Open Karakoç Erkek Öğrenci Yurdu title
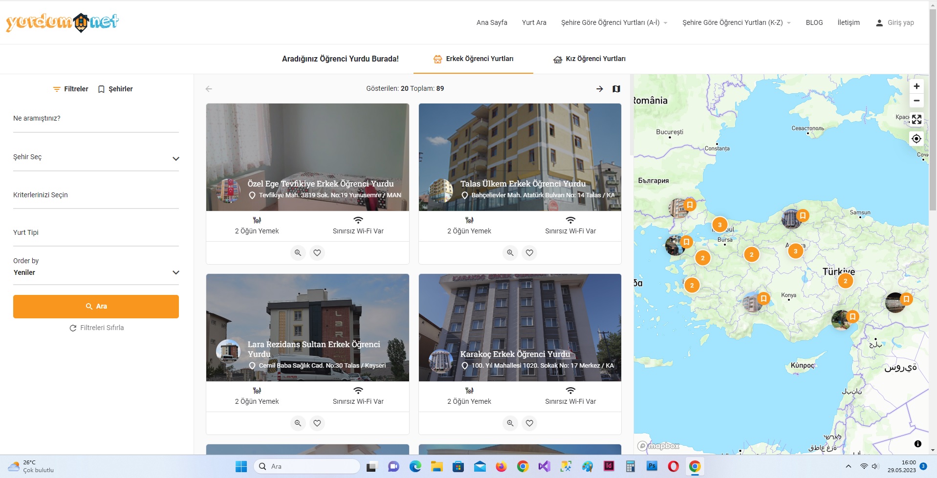Viewport: 937px width, 478px height. (515, 354)
